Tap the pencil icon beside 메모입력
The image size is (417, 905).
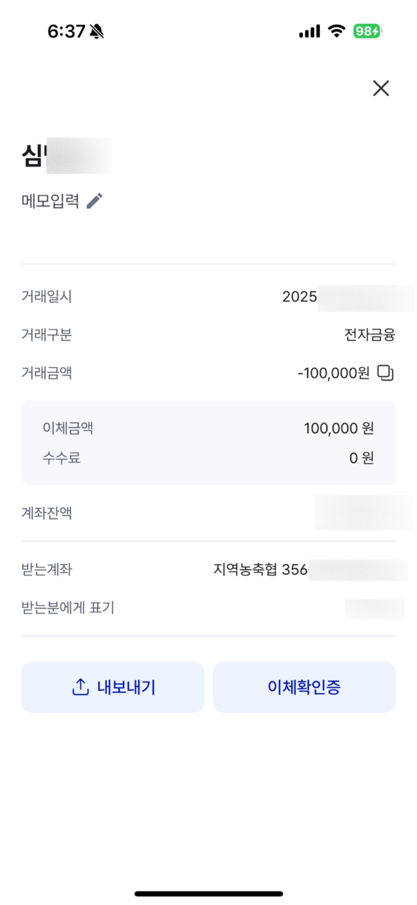(x=95, y=201)
